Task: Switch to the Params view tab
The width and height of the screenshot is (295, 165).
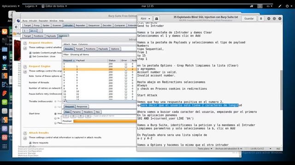Action: click(x=77, y=112)
